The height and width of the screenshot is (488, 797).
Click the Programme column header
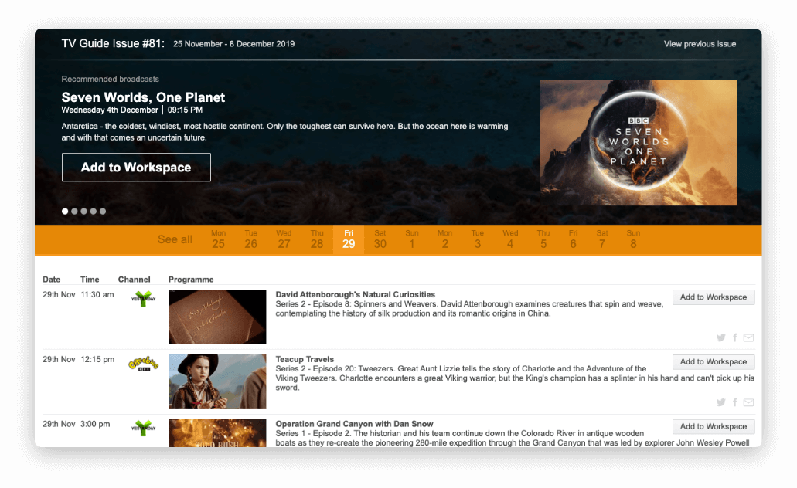coord(191,280)
